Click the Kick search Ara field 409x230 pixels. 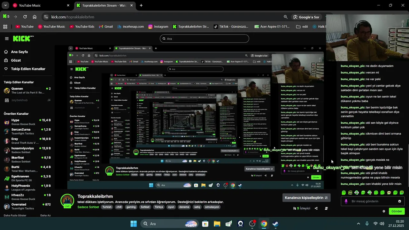(204, 39)
